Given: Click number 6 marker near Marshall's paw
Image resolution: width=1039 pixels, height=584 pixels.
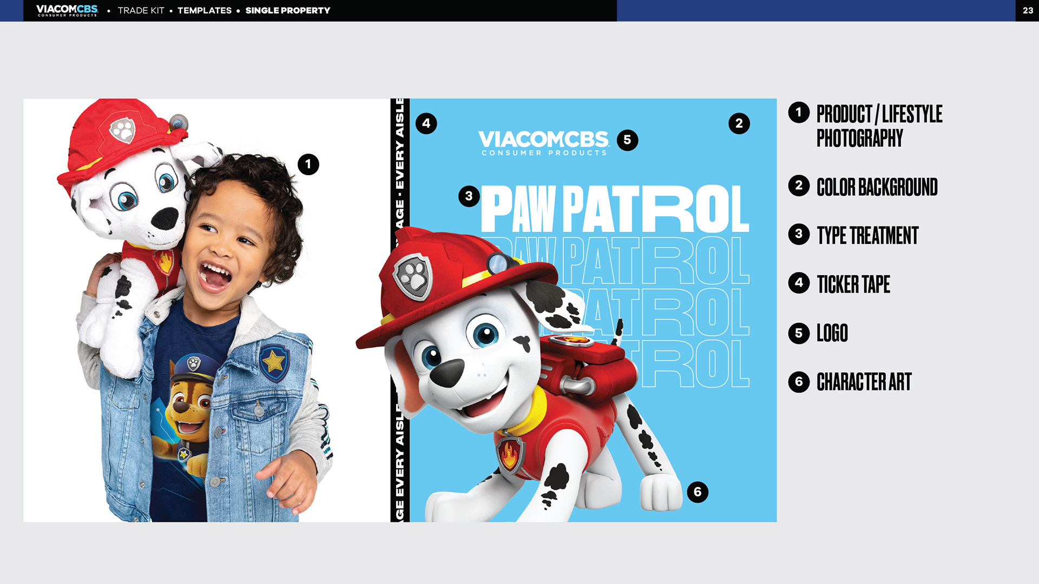Looking at the screenshot, I should pos(698,492).
